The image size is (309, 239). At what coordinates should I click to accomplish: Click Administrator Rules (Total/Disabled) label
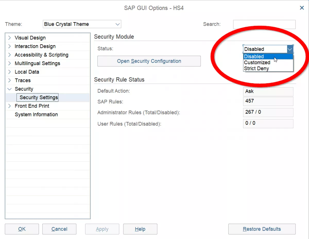coord(139,113)
